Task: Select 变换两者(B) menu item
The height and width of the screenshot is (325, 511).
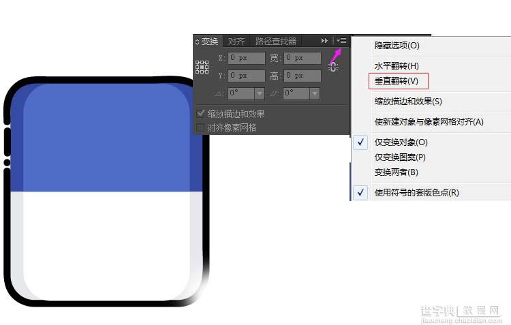Action: [397, 172]
